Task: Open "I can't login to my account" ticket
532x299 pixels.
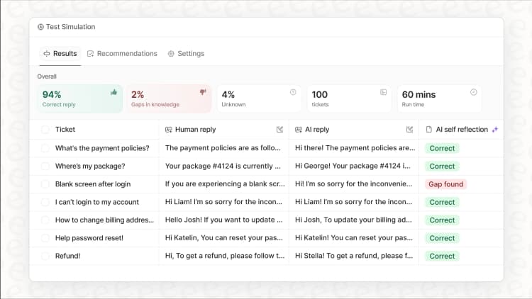Action: [97, 202]
